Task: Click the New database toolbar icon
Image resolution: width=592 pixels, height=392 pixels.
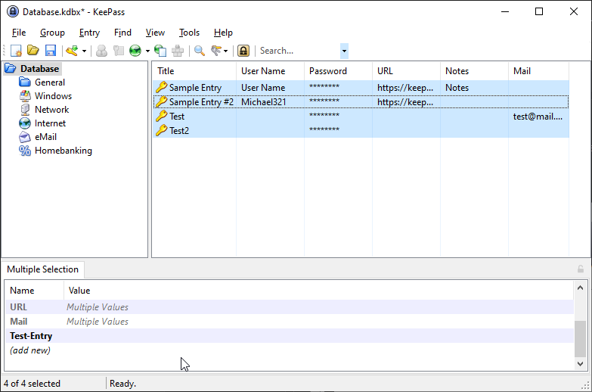Action: point(16,51)
